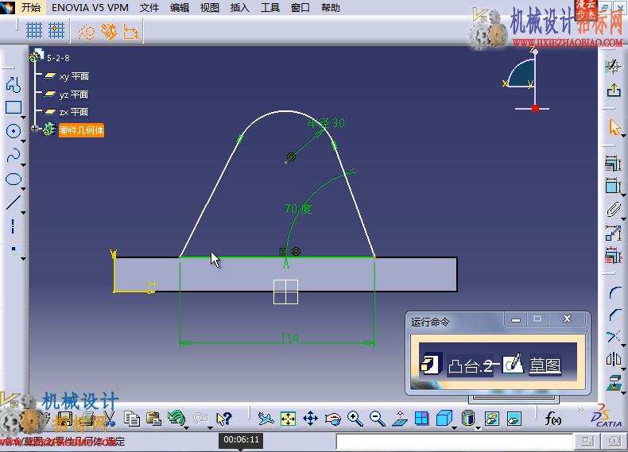Screen dimensions: 628x452
Task: Click the Isometric View cube icon
Action: (x=444, y=419)
